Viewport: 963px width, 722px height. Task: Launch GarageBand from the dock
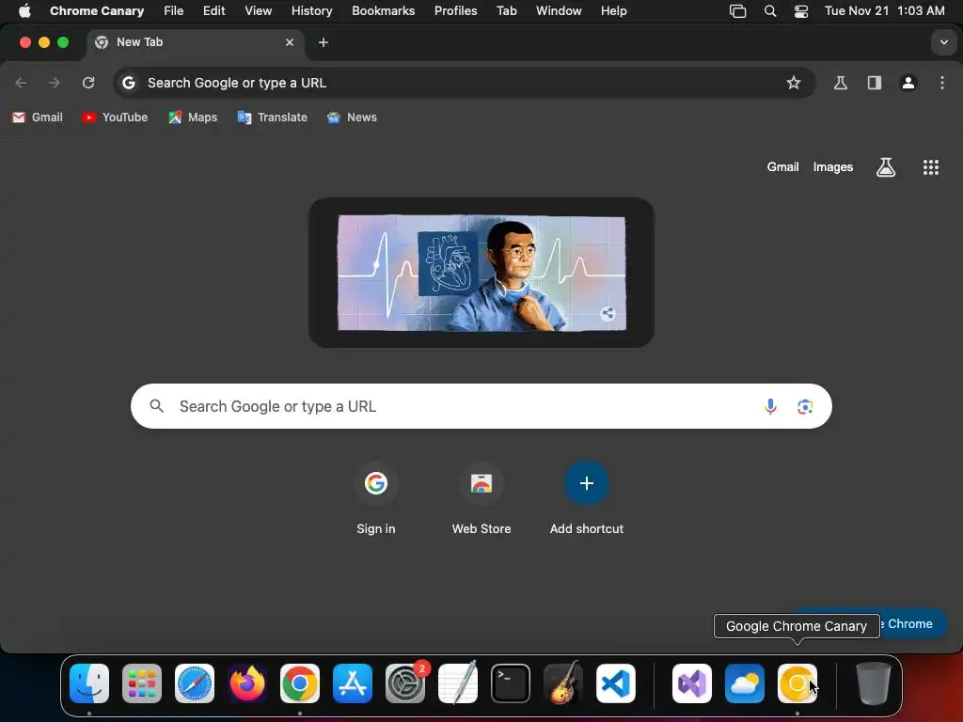click(563, 683)
